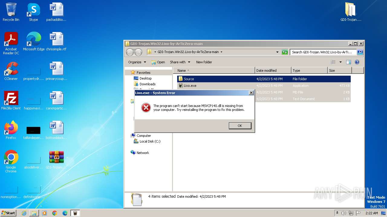This screenshot has width=387, height=217.
Task: Open GDI-Trojan folder at desktop top right
Action: pyautogui.click(x=351, y=12)
